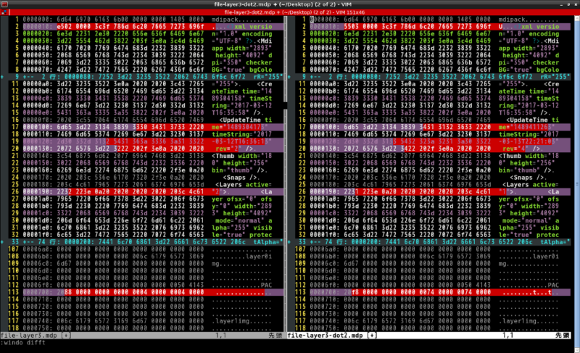Click the vertical scrollbar thumb

[x=577, y=183]
